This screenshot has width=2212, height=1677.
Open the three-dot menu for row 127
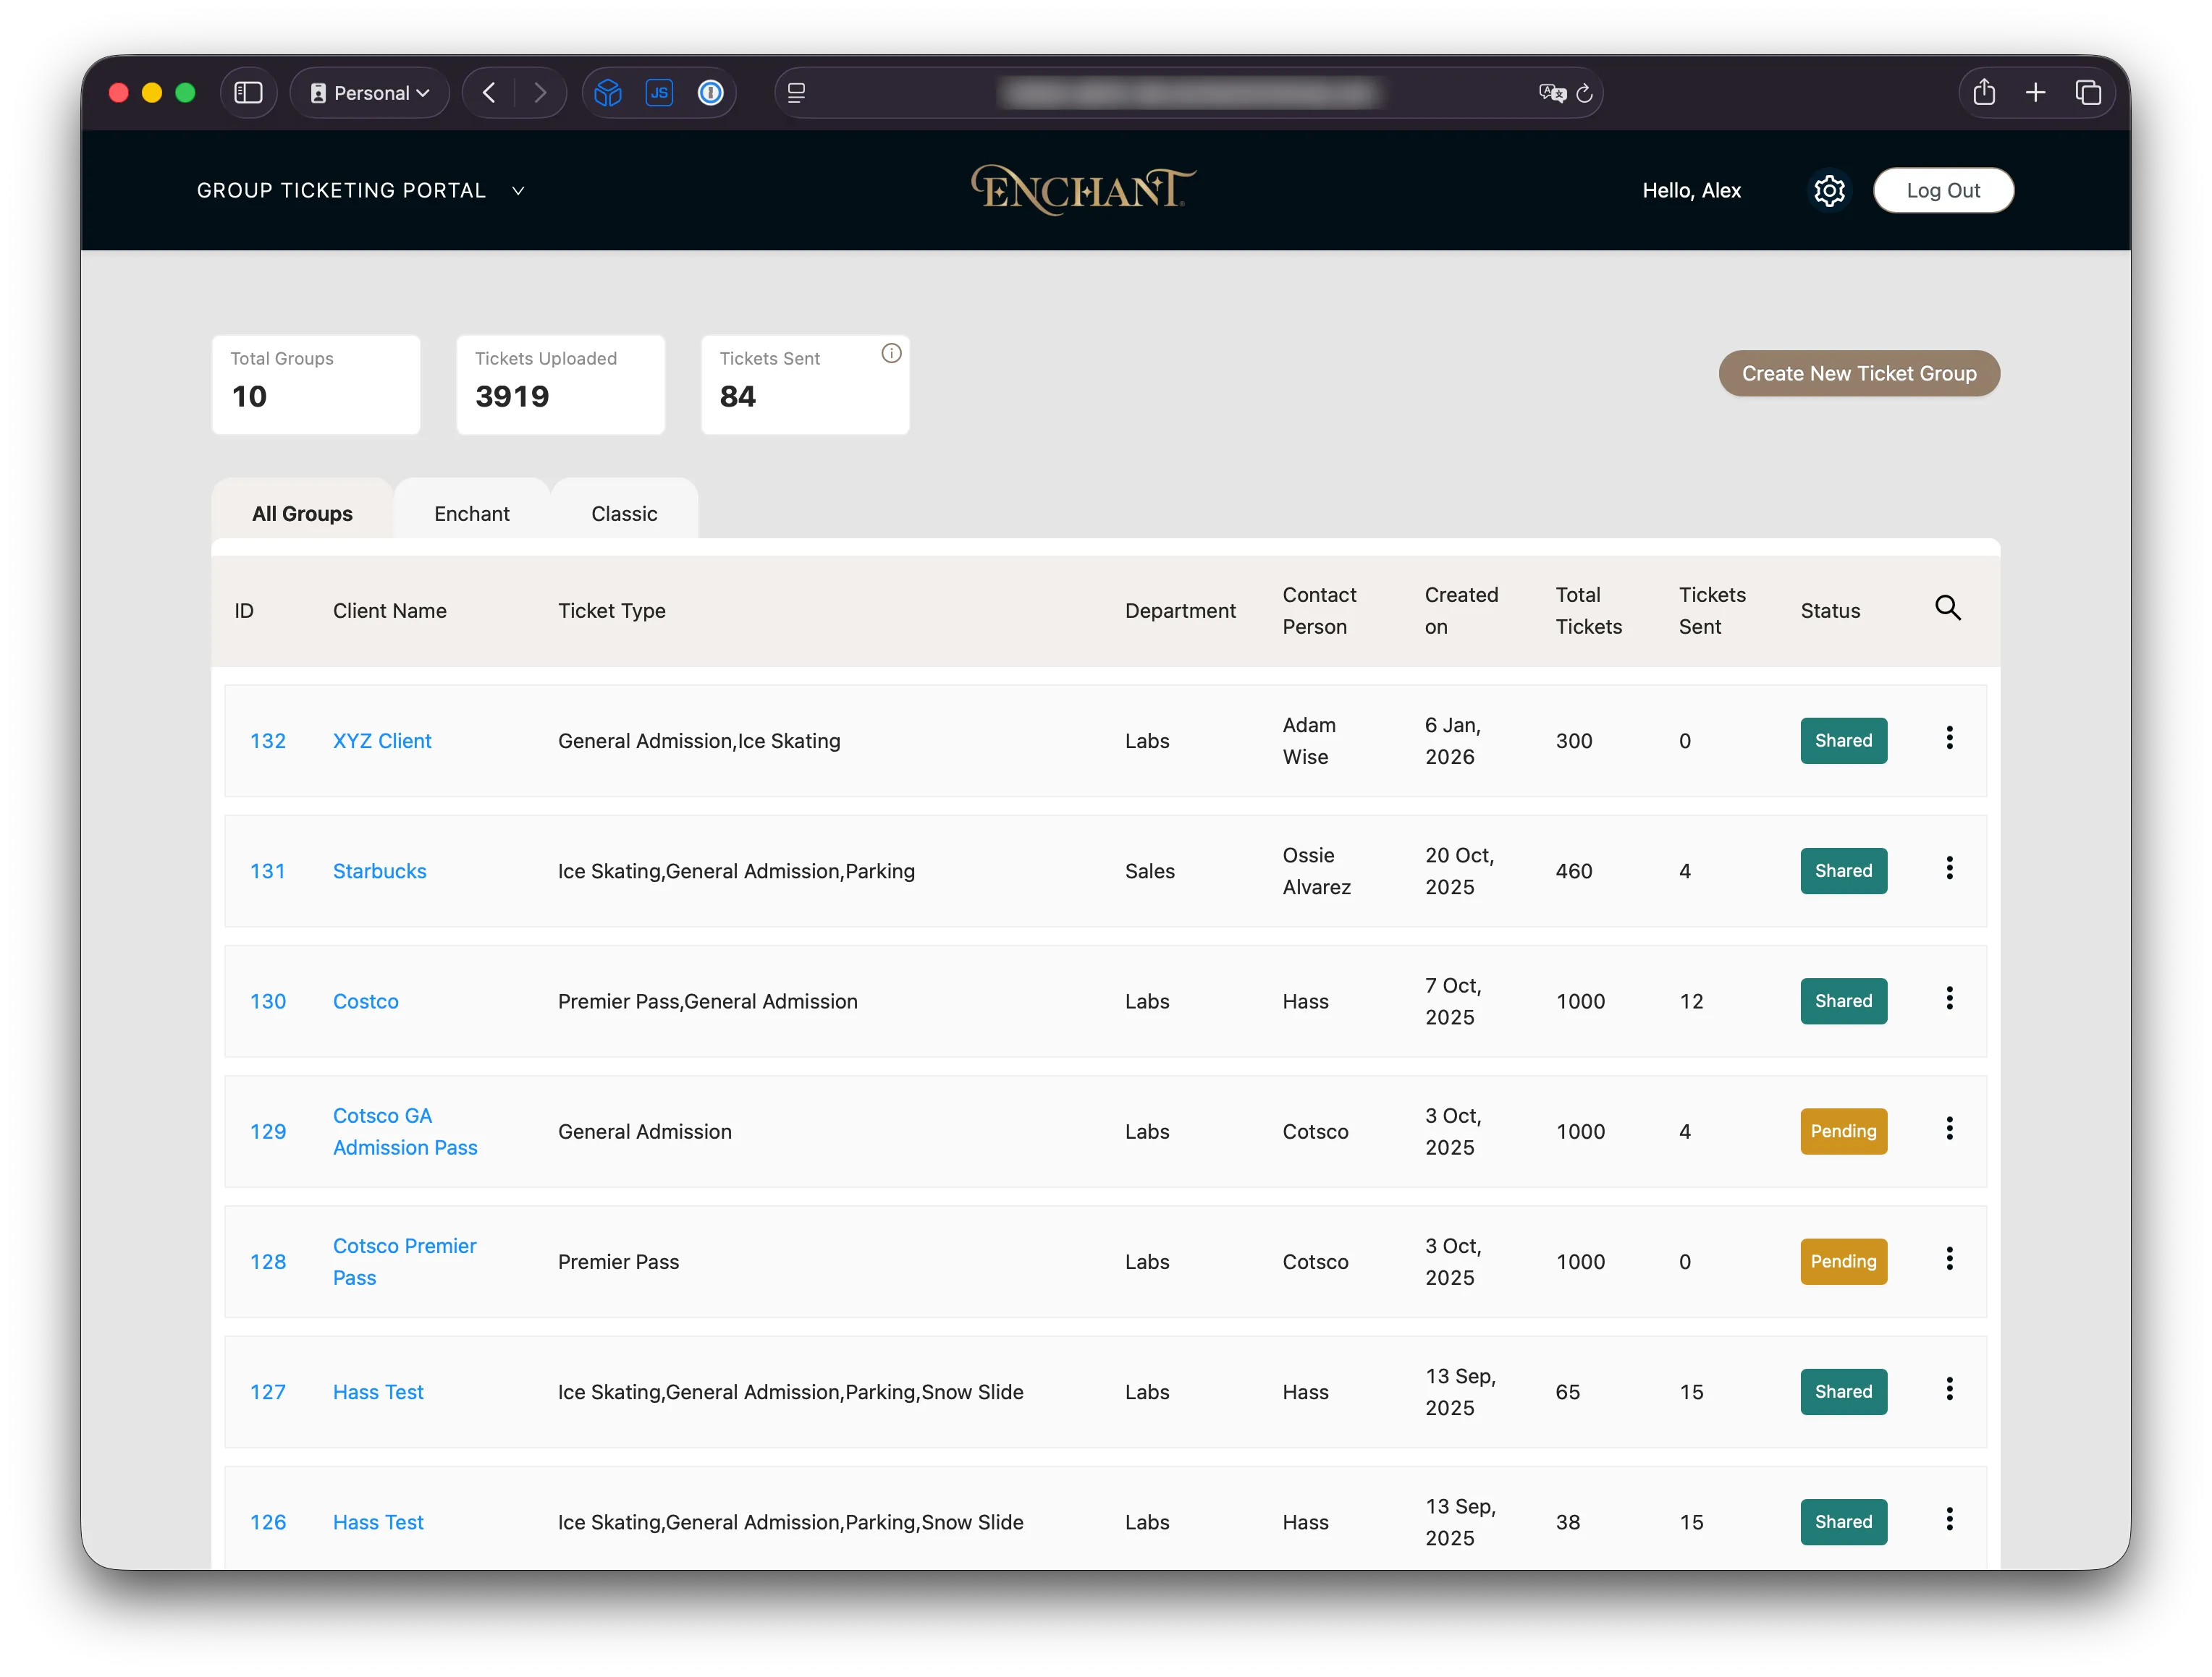click(x=1949, y=1388)
